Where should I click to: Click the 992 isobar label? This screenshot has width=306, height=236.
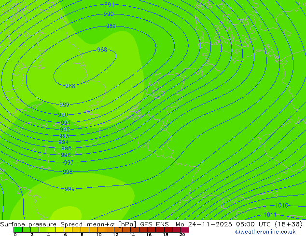(65, 129)
